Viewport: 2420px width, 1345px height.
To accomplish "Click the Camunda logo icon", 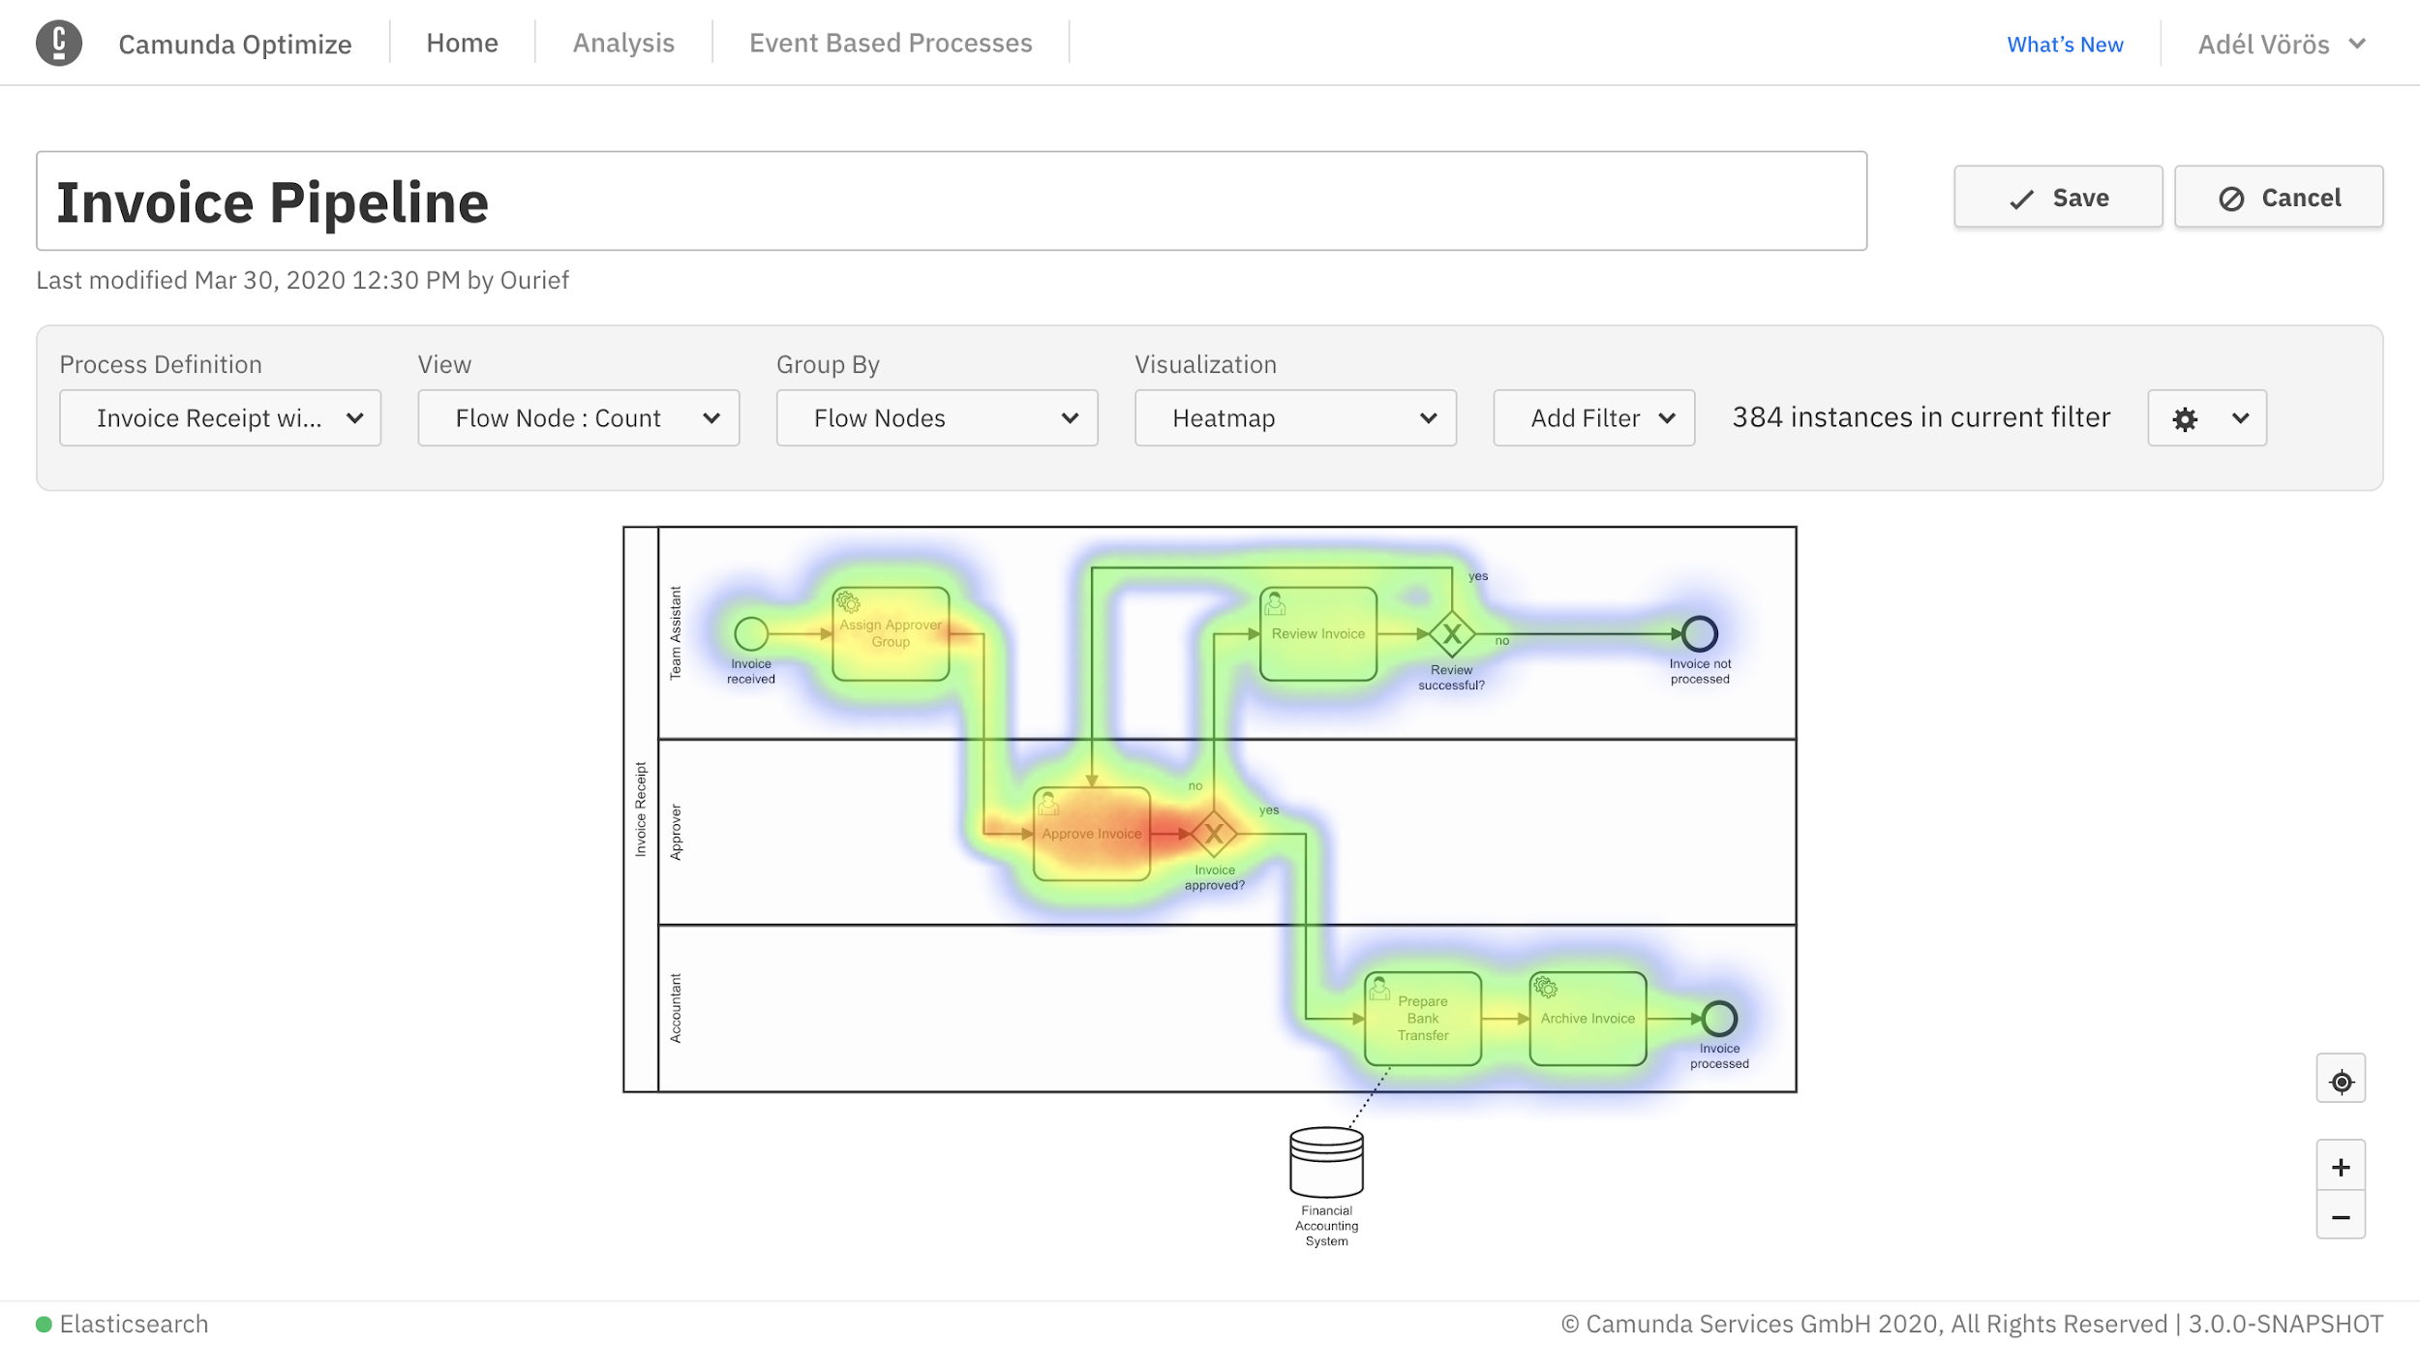I will pyautogui.click(x=59, y=44).
